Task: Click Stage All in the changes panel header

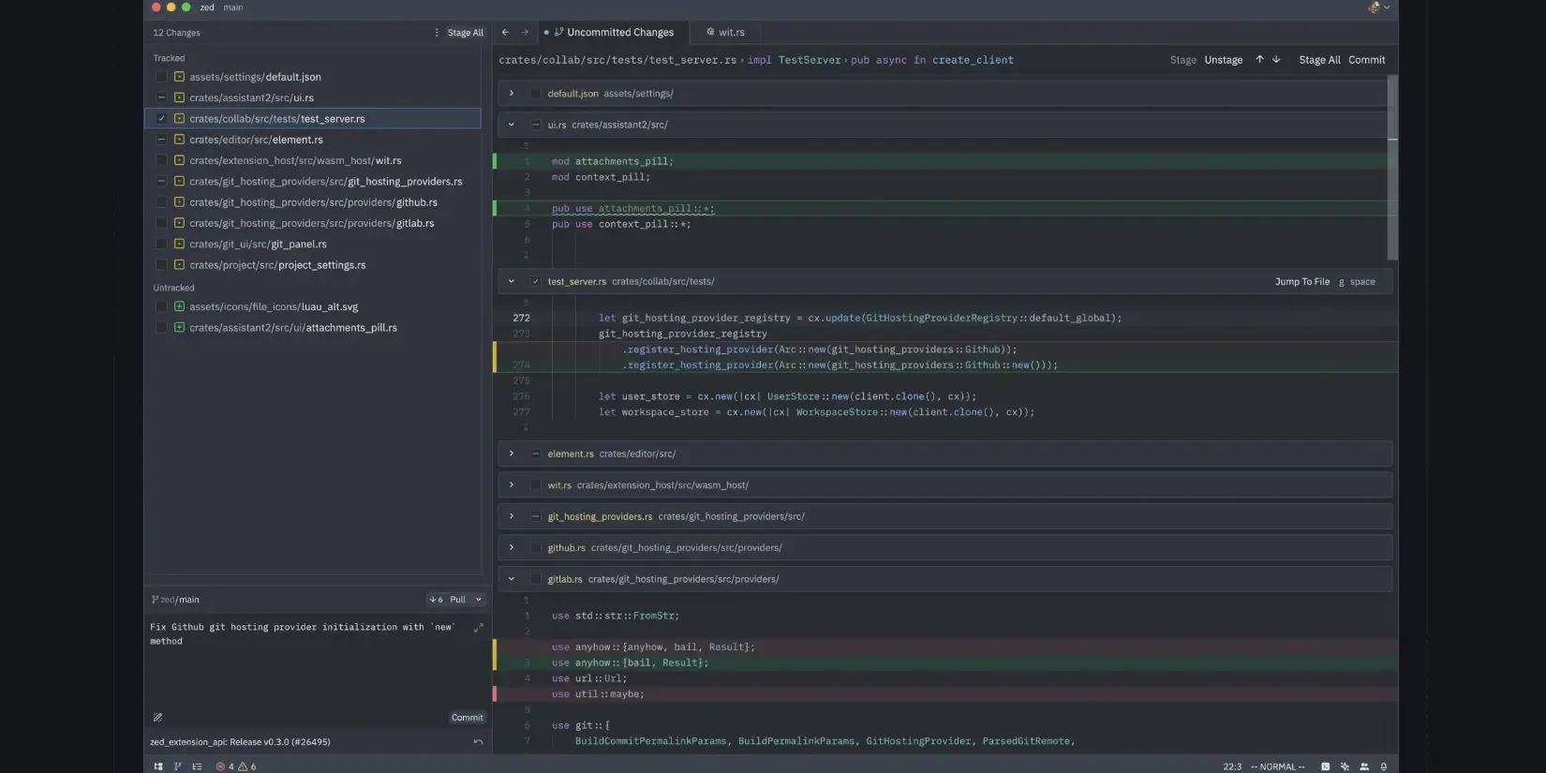Action: (466, 33)
